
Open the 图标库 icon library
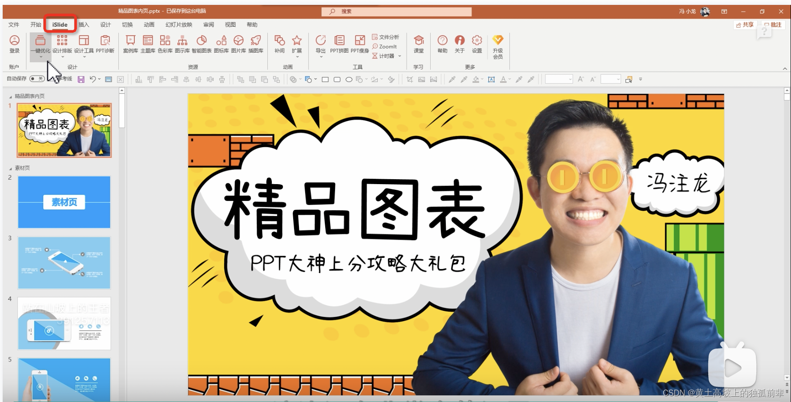coord(221,44)
